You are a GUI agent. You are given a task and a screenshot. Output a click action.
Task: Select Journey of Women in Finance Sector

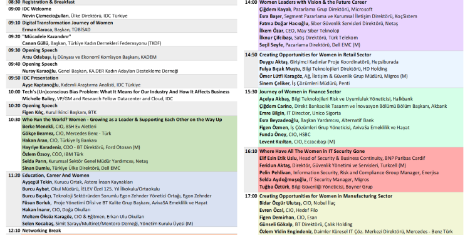[300, 91]
